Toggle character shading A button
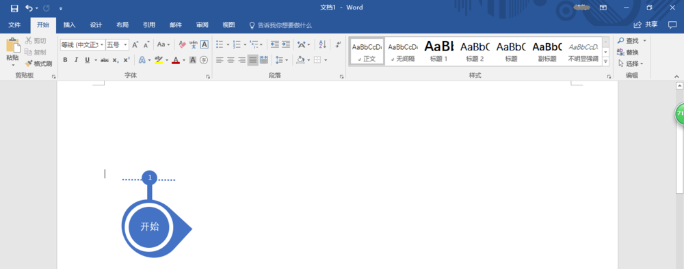This screenshot has height=269, width=684. (x=193, y=60)
